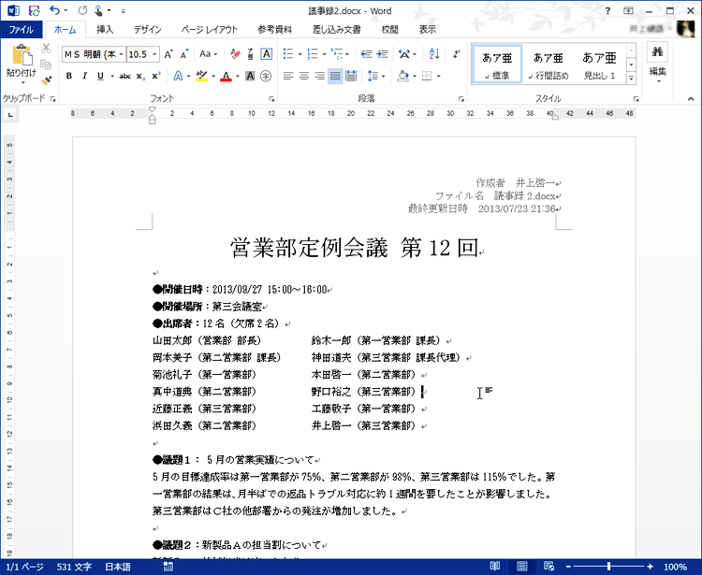Switch to the デザイン tab

click(147, 30)
